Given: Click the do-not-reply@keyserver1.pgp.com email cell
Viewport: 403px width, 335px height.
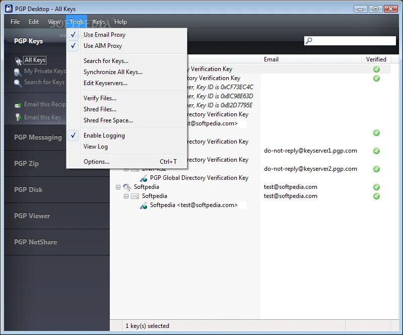Looking at the screenshot, I should click(x=310, y=151).
